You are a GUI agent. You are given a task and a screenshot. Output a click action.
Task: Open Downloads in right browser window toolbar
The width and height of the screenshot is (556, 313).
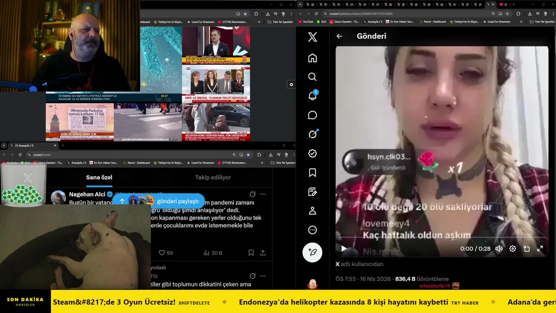tap(530, 13)
